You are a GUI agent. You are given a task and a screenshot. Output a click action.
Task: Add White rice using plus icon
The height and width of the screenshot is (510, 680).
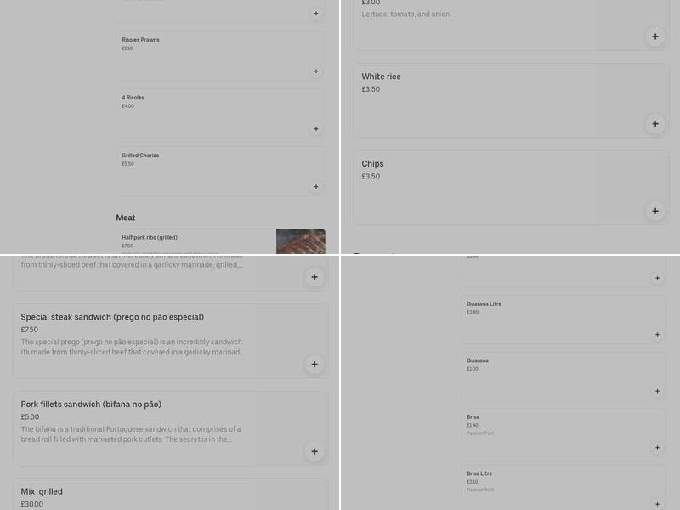coord(655,124)
